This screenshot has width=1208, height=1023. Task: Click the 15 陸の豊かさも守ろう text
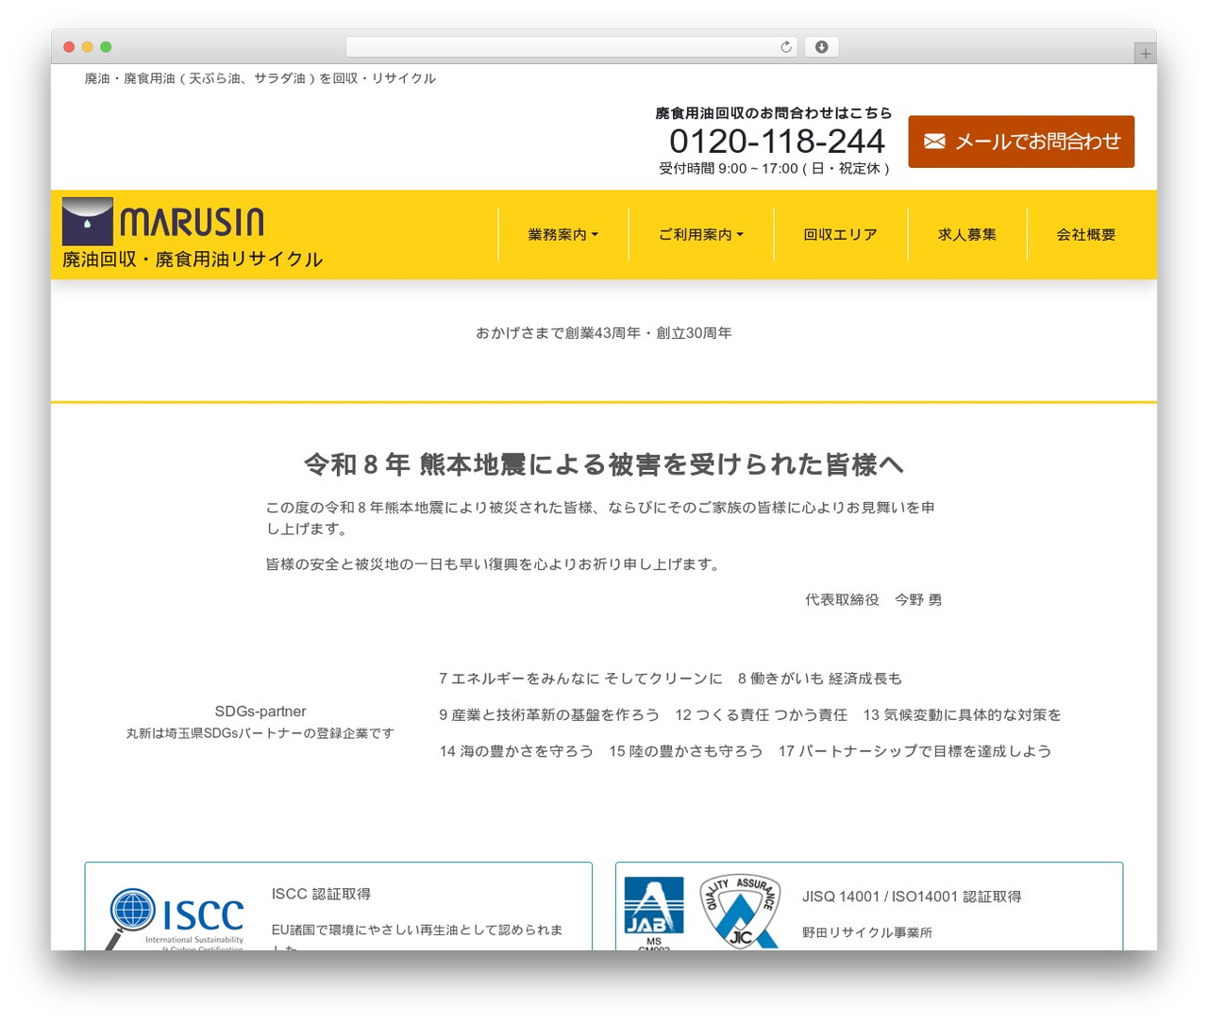[686, 751]
